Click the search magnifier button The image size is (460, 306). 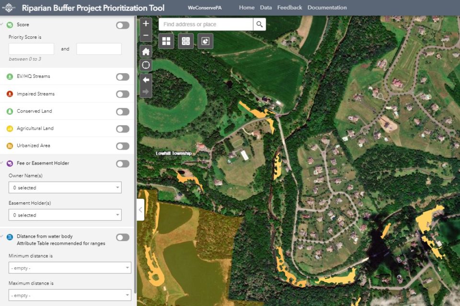(259, 24)
